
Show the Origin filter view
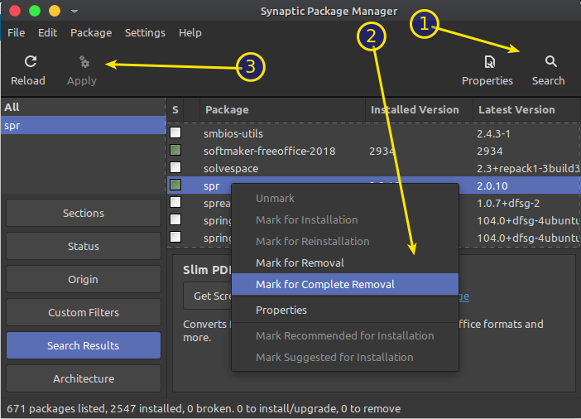coord(84,279)
